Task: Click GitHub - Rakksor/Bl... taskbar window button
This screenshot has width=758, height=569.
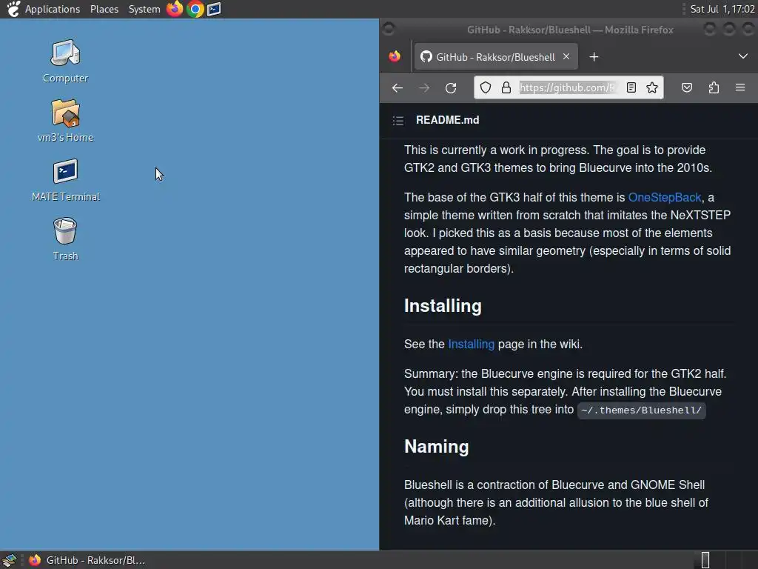Action: [87, 560]
